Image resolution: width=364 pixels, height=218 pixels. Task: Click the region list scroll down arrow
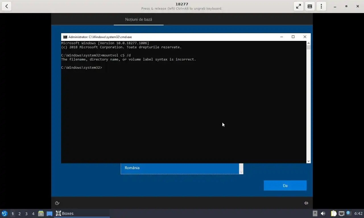(241, 172)
